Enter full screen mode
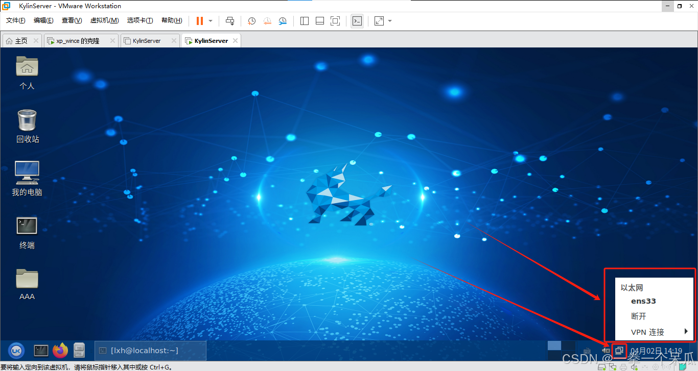 pos(335,21)
